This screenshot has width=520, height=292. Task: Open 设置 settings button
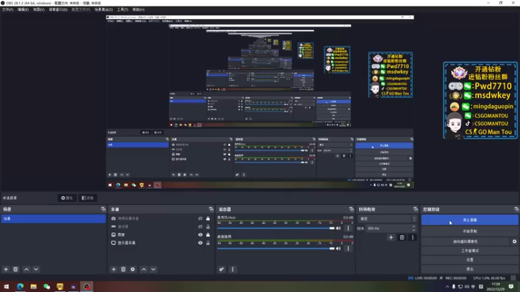pos(469,260)
